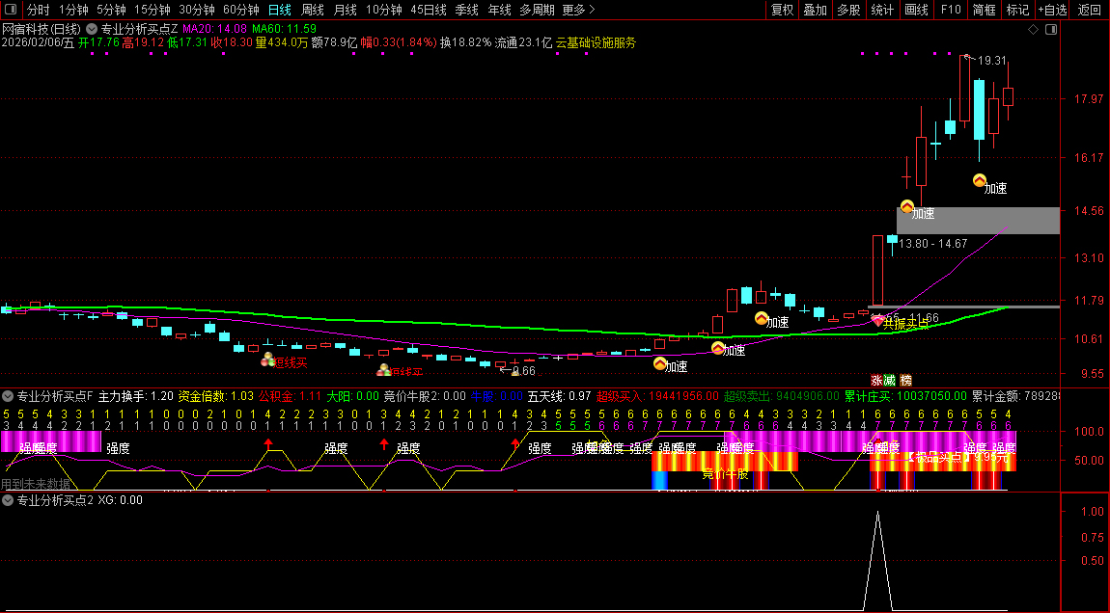Click the 云基础设施服务 sector label
Screen dimensions: 1110x613
click(596, 42)
